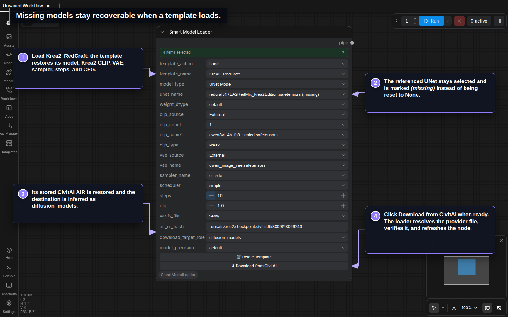Viewport: 508px width, 317px height.
Task: Open the Apps sidebar panel
Action: (x=9, y=111)
